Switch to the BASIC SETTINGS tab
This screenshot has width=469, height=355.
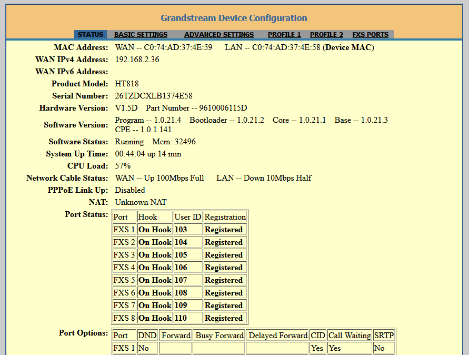click(x=141, y=35)
